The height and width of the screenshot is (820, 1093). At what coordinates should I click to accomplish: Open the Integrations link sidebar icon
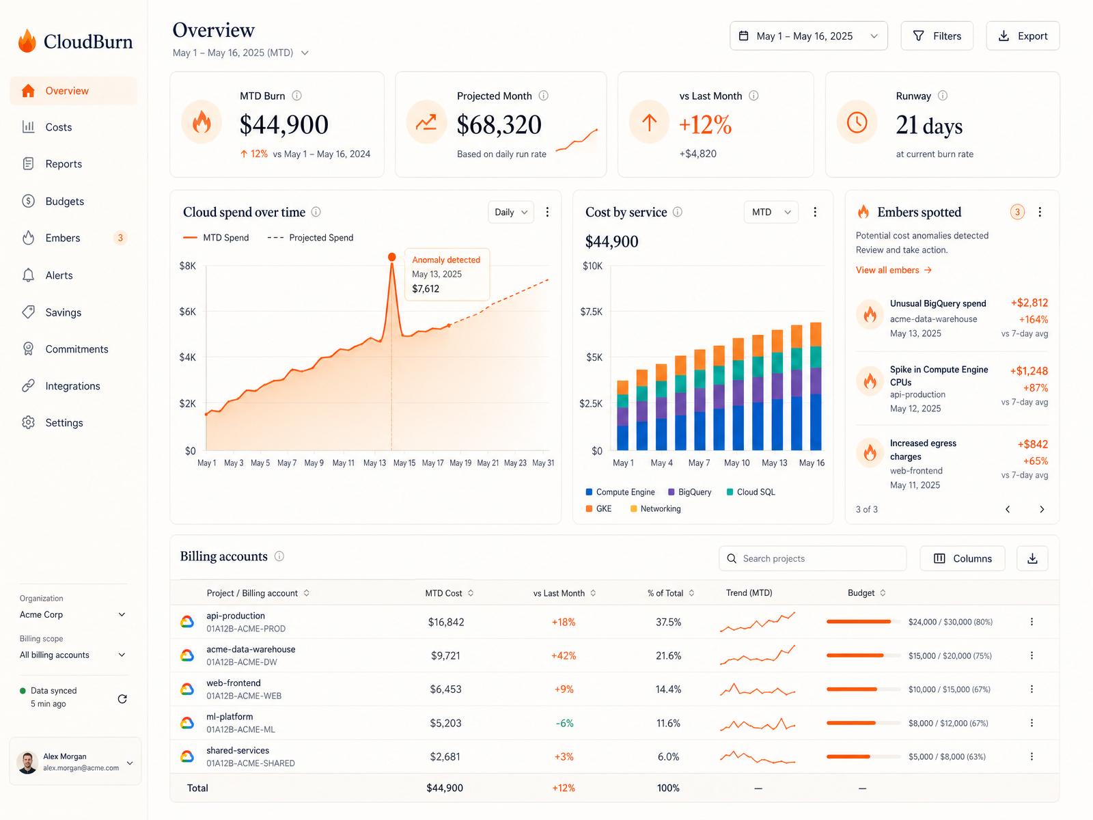[x=28, y=385]
